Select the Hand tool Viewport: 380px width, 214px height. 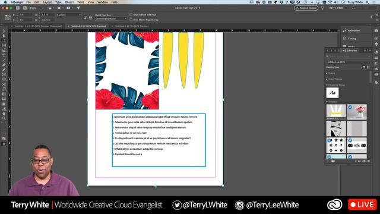pos(4,114)
